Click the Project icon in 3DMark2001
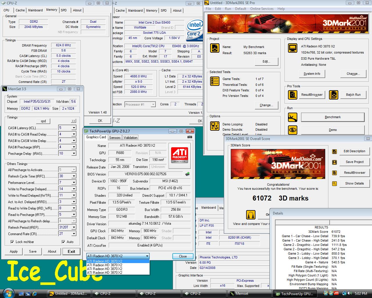372x298 pixels. [215, 48]
